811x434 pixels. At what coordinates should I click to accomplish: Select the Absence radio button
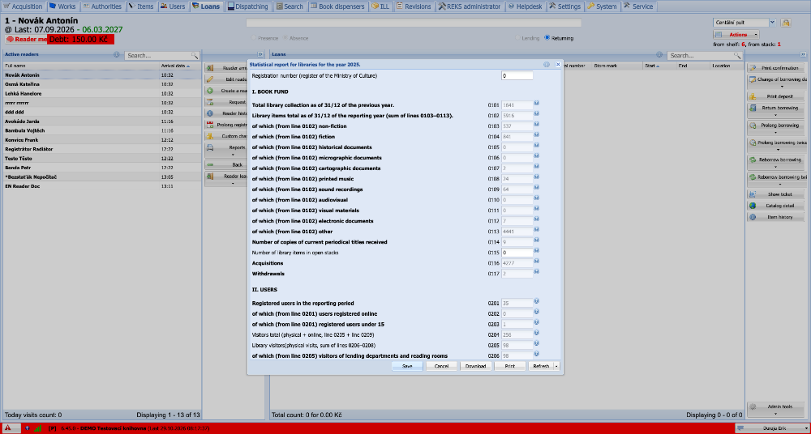click(x=285, y=38)
